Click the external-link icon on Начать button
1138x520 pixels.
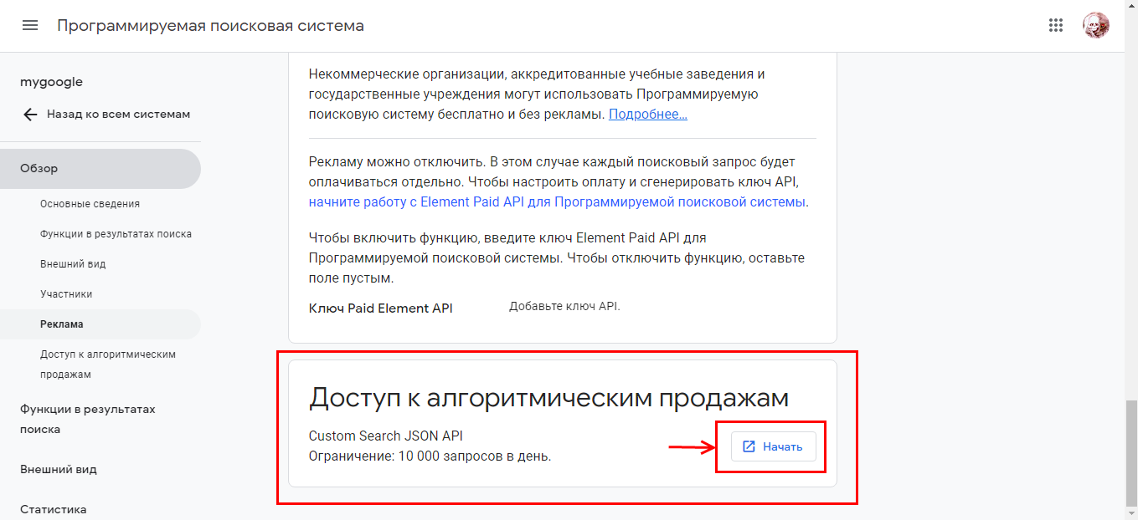749,446
